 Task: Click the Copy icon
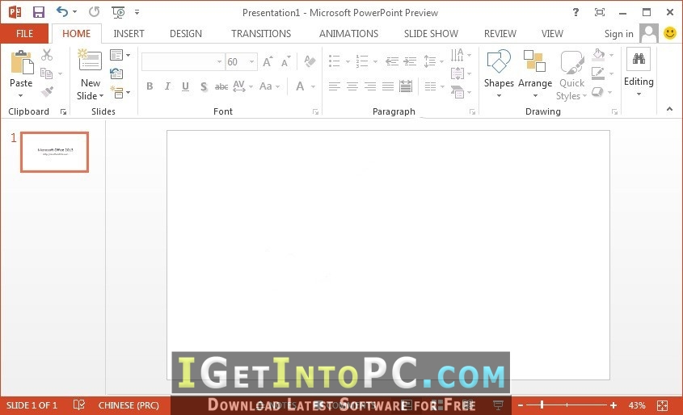(x=46, y=73)
